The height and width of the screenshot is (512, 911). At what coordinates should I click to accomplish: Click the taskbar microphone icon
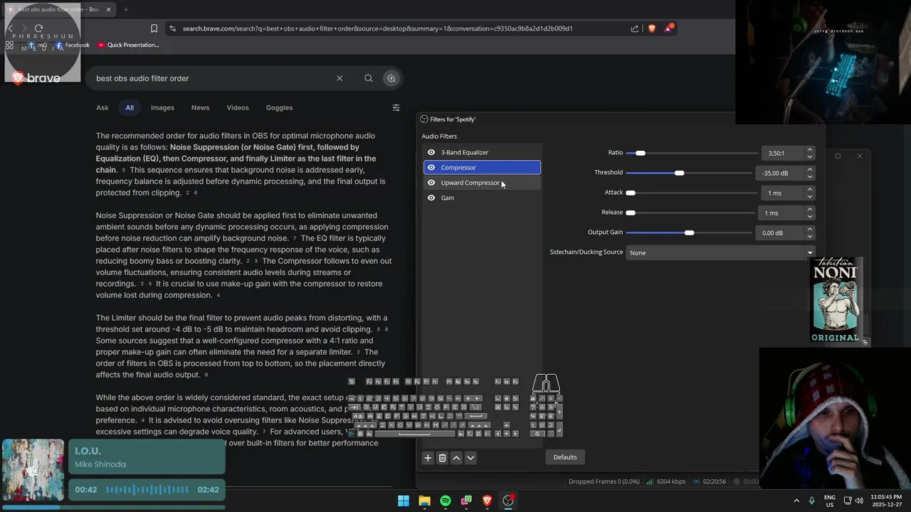812,501
